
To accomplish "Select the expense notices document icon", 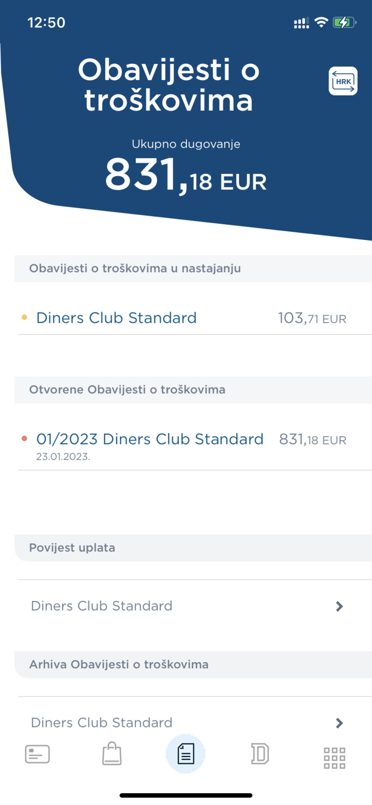I will coord(186,753).
